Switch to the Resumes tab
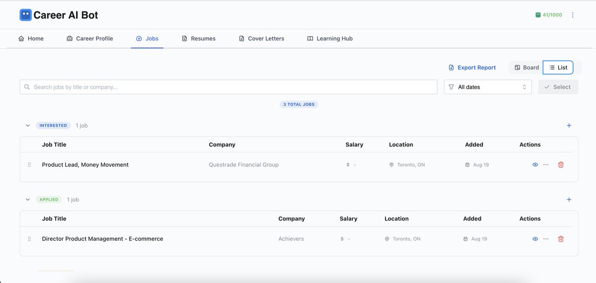 click(x=199, y=39)
